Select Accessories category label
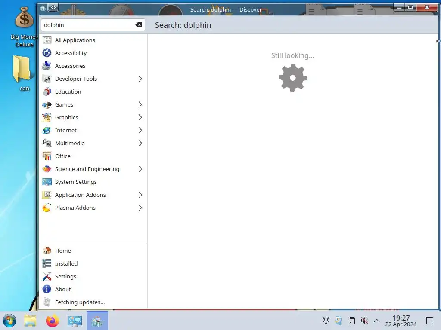441x330 pixels. click(70, 66)
